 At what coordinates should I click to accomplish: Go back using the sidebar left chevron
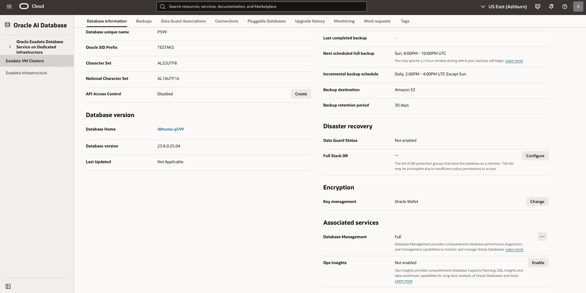pos(10,47)
